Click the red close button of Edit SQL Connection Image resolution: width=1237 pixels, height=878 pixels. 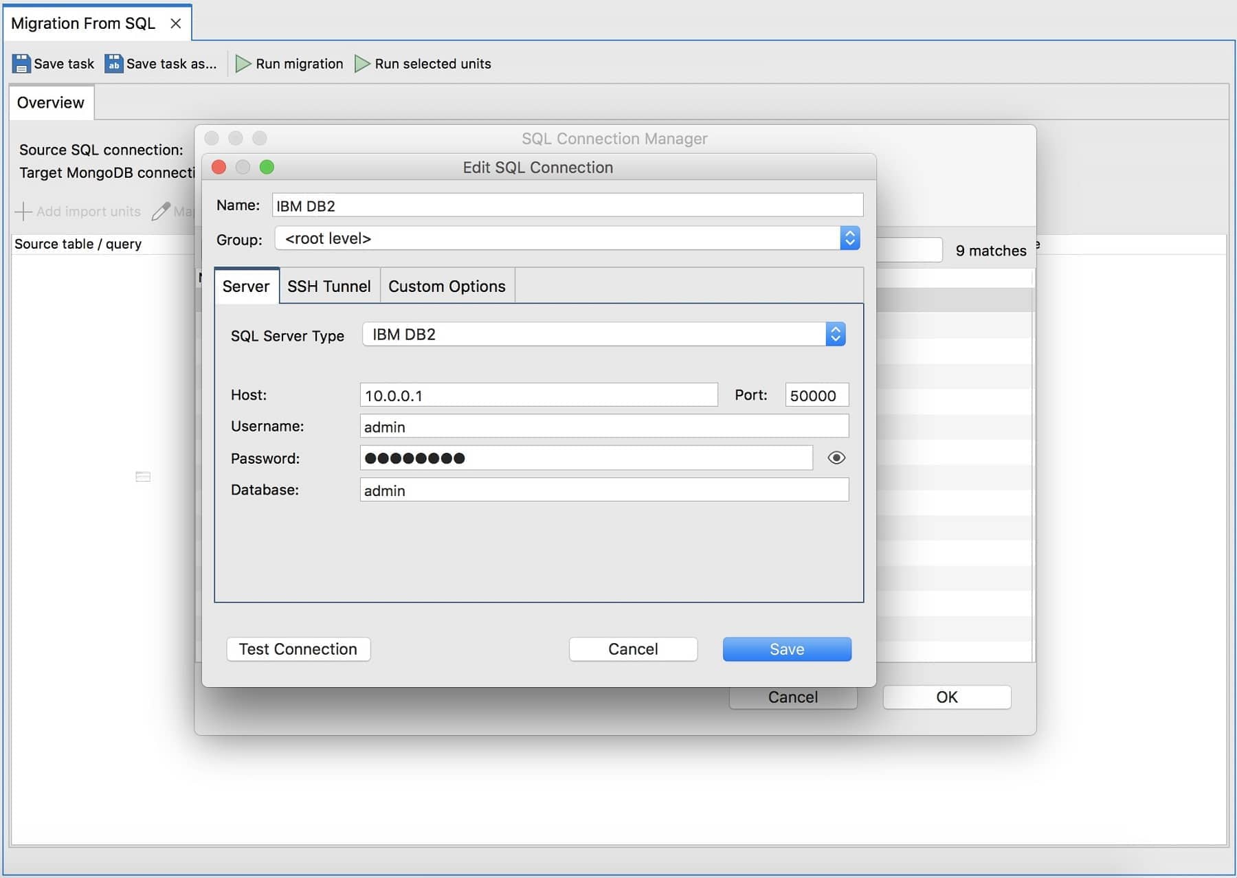219,168
